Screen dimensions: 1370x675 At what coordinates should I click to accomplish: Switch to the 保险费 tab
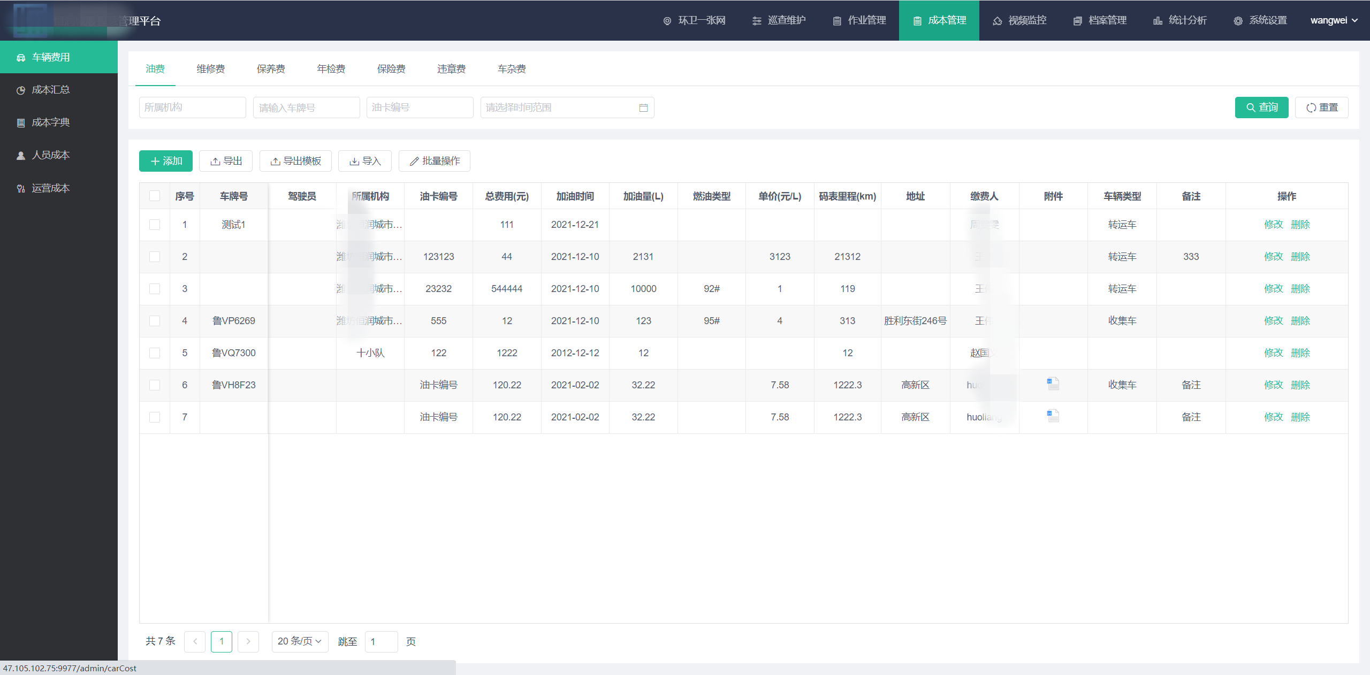(x=391, y=69)
